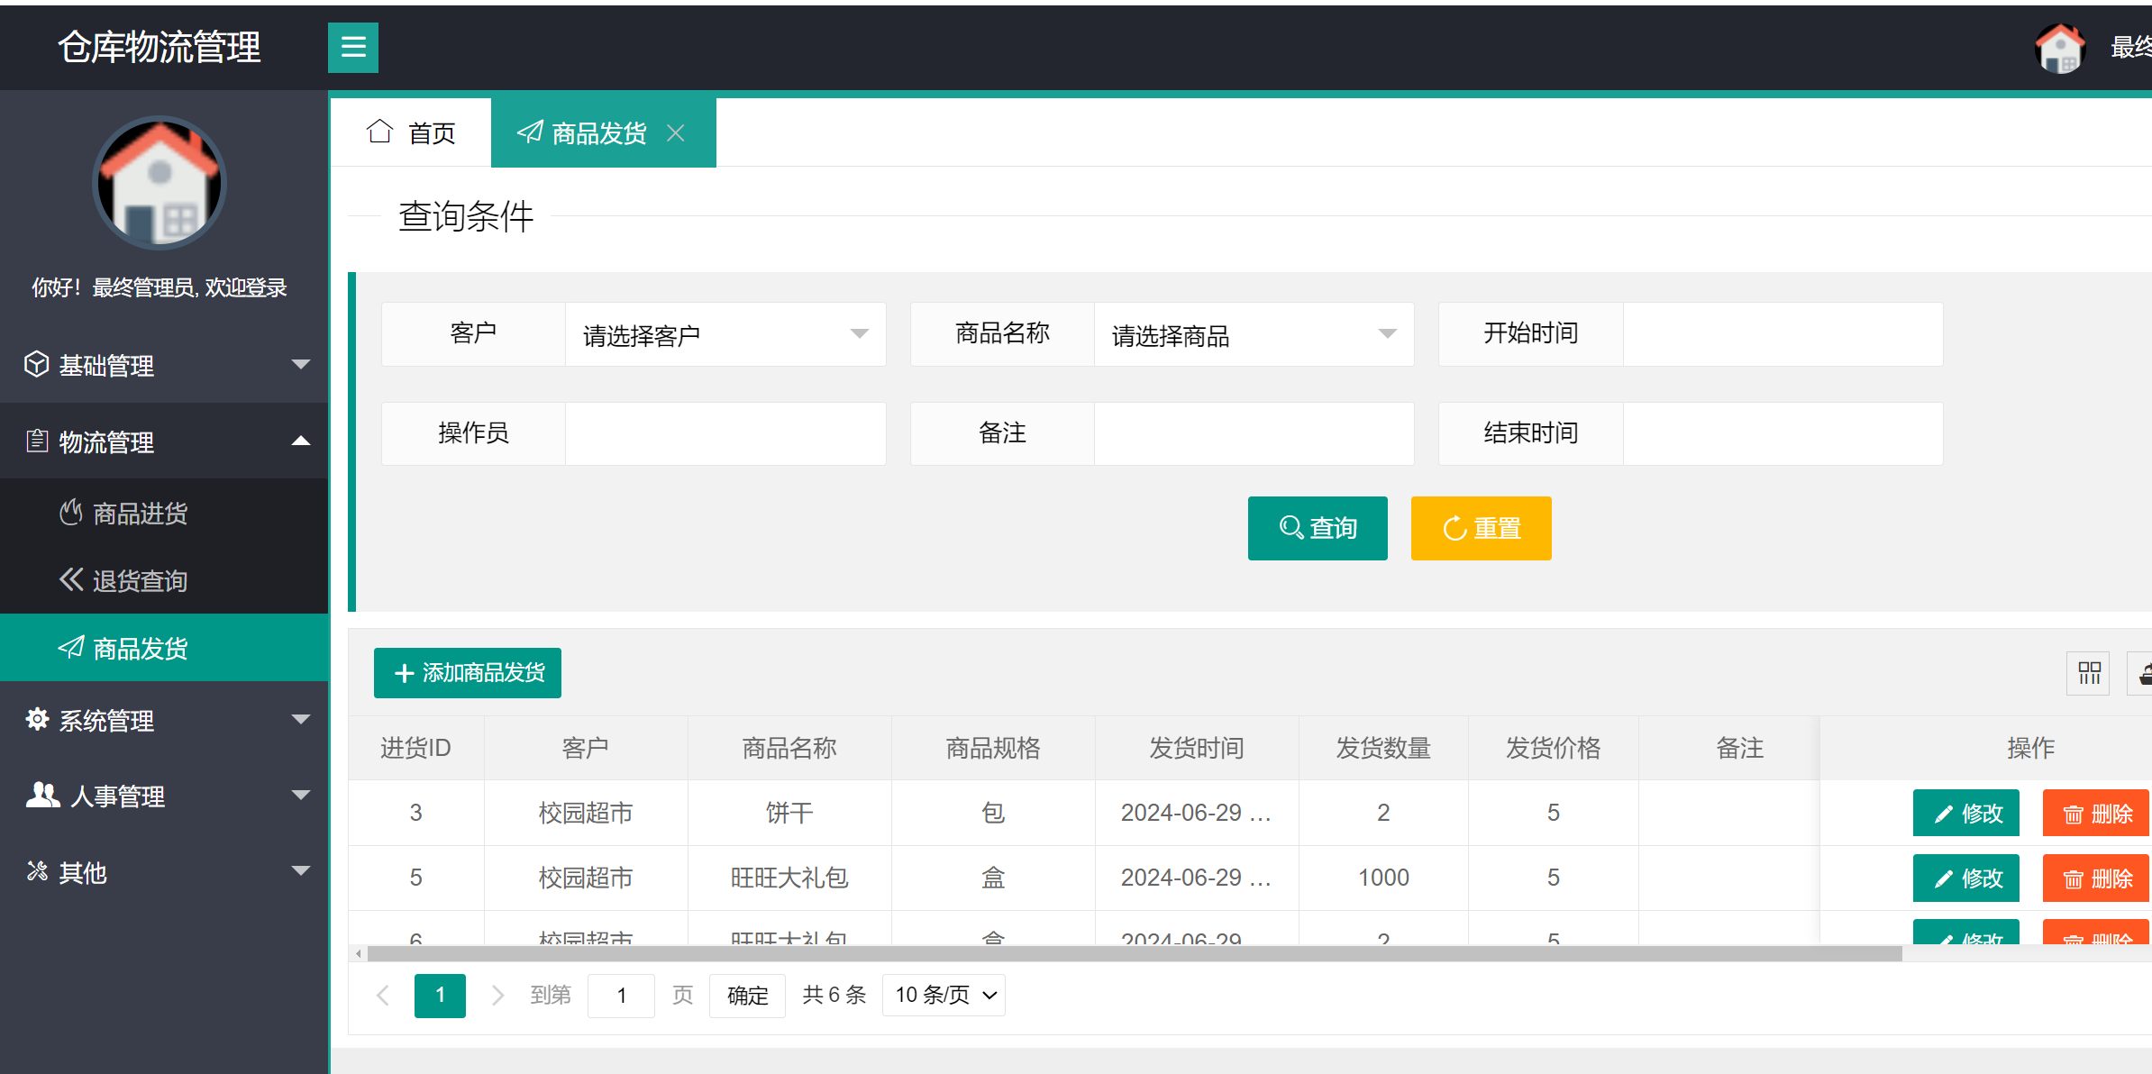Focus the 结束时间 input field
This screenshot has height=1074, width=2152.
(1783, 433)
